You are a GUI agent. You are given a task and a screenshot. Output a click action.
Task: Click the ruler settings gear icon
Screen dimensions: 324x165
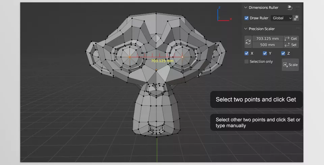click(296, 18)
